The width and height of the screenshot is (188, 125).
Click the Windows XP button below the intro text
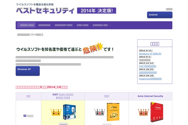click(28, 71)
